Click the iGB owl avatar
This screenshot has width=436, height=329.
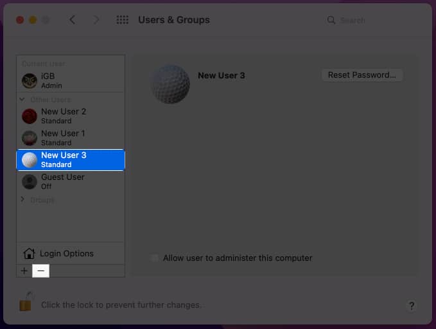[x=30, y=81]
